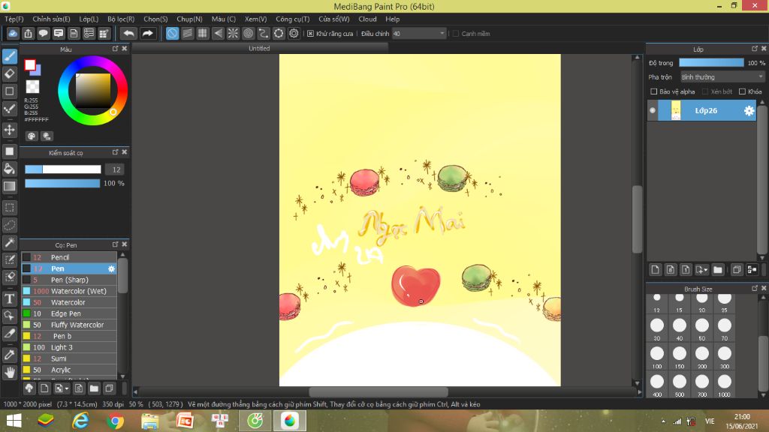Select the Fluffy Watercolor brush
Viewport: 769px width, 432px height.
click(x=68, y=325)
